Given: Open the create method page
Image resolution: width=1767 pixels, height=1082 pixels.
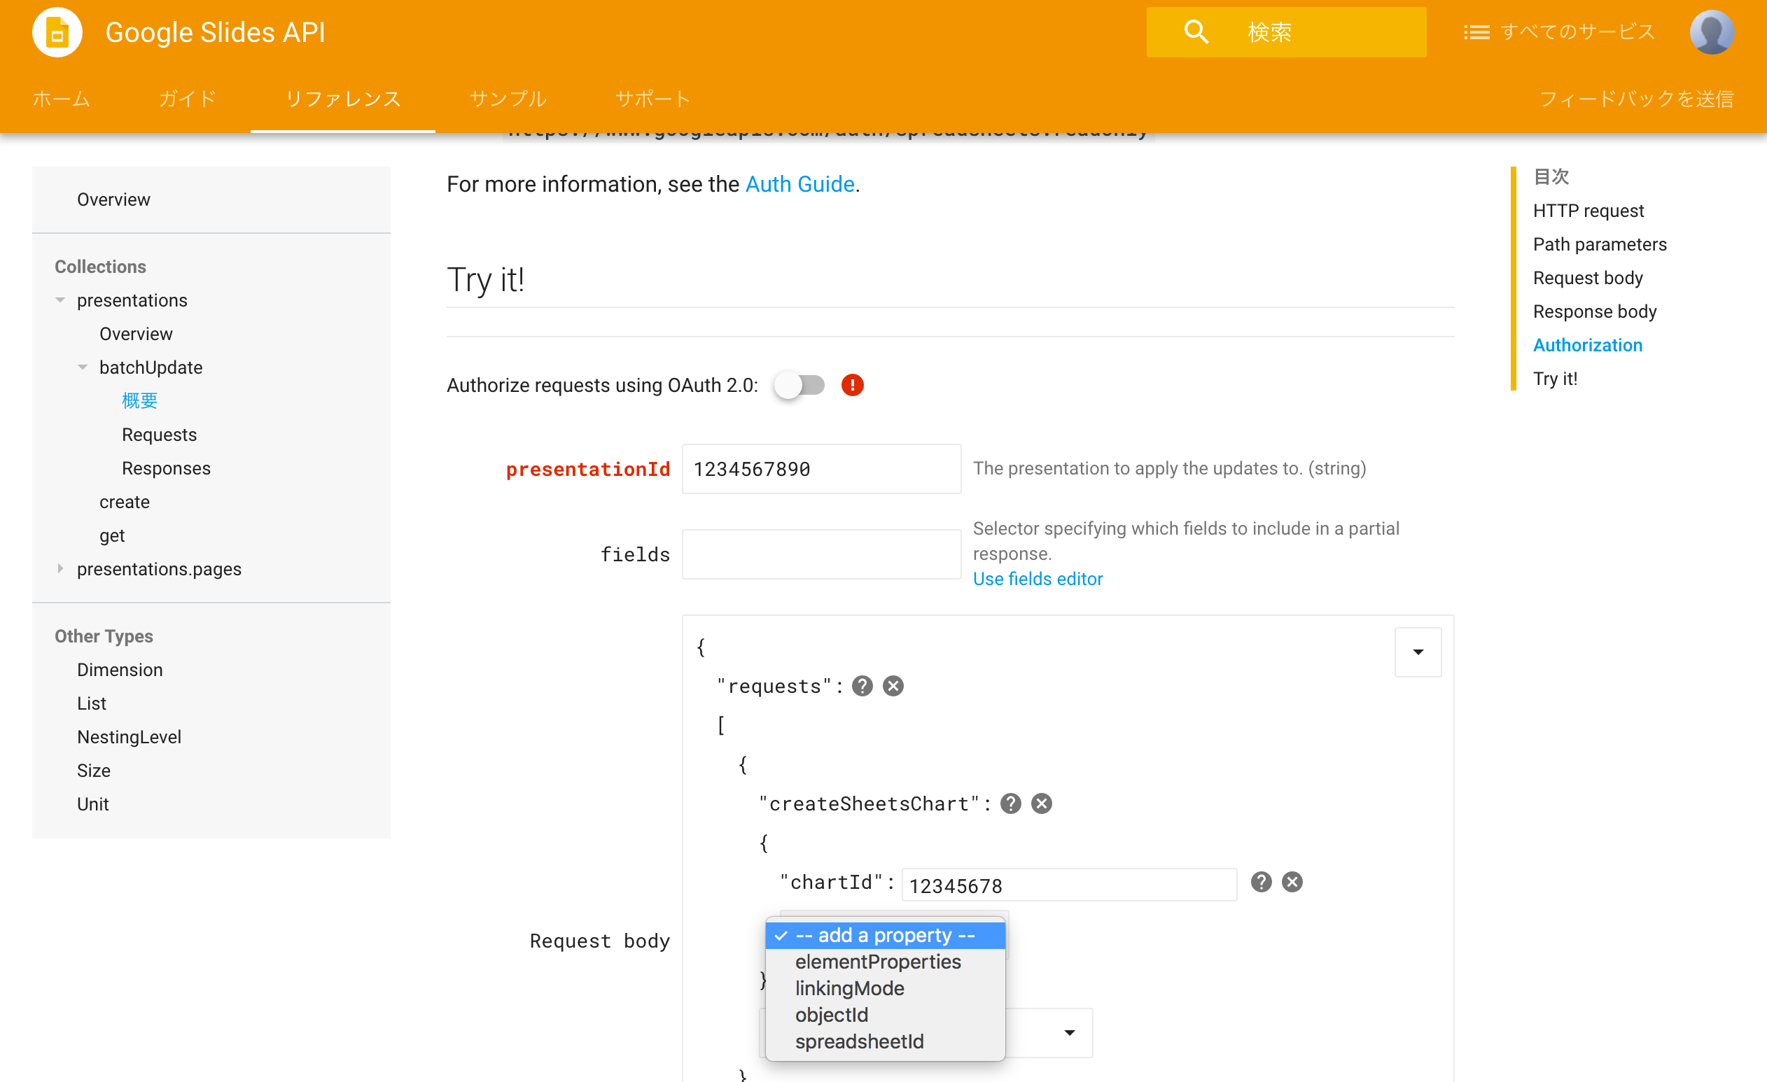Looking at the screenshot, I should 124,502.
